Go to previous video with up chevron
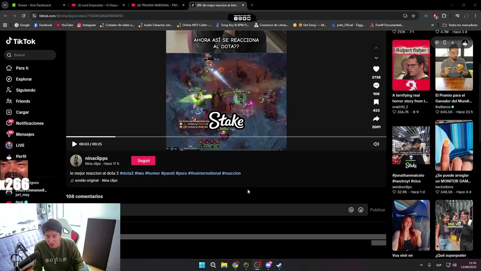 [x=376, y=48]
